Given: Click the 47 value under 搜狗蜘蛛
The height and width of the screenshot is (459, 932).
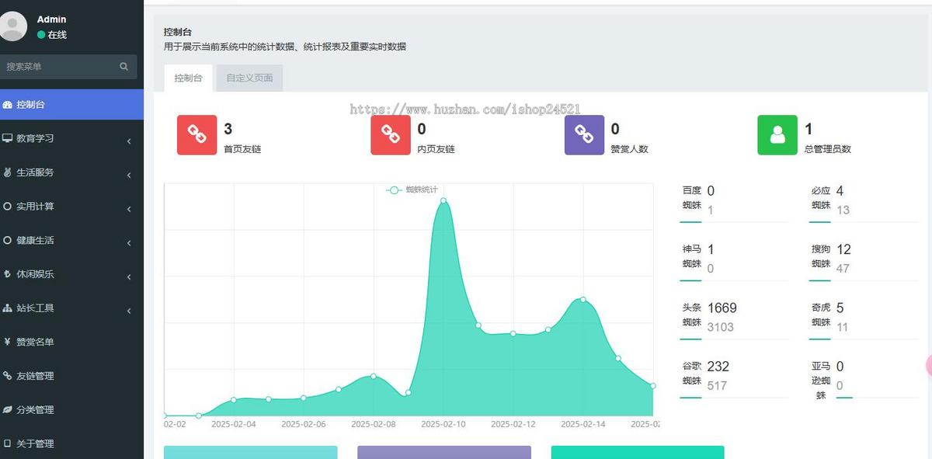Looking at the screenshot, I should pyautogui.click(x=843, y=269).
